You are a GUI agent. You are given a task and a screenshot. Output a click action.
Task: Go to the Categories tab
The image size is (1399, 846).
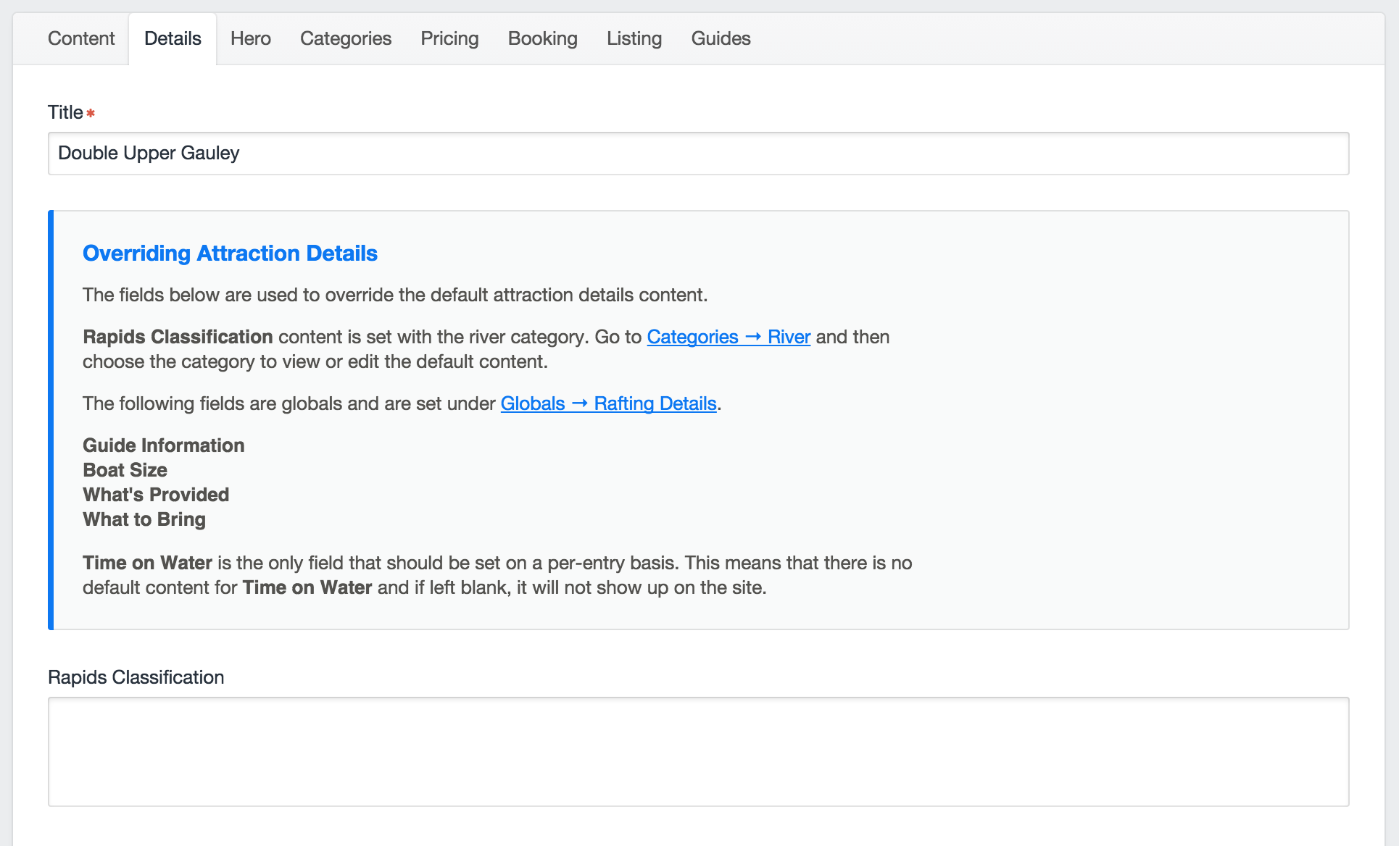pos(346,38)
